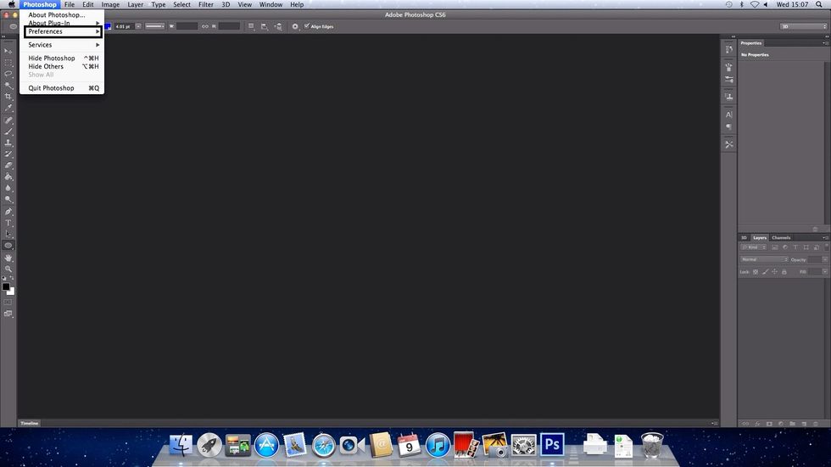Select the Dodge tool
831x467 pixels.
pos(8,200)
